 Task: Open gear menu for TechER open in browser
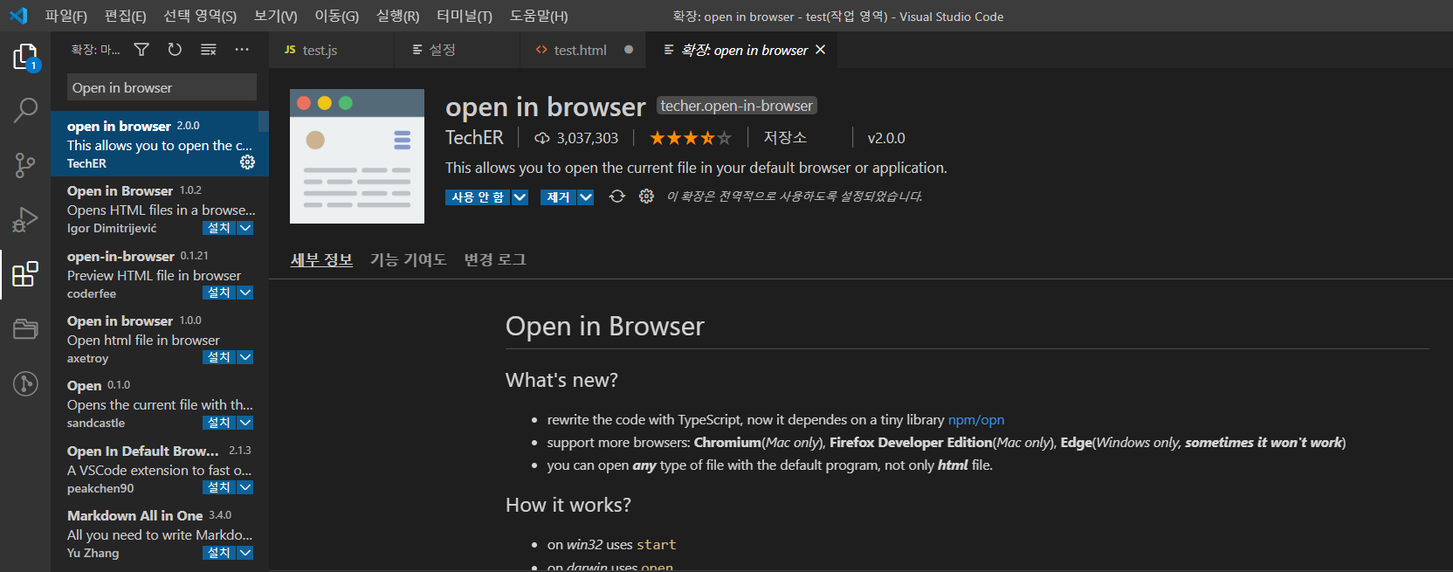[247, 162]
